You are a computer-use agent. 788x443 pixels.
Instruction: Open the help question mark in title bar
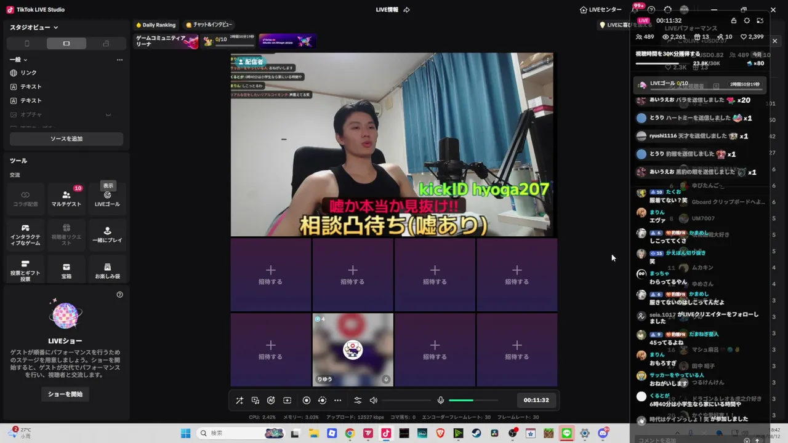651,10
